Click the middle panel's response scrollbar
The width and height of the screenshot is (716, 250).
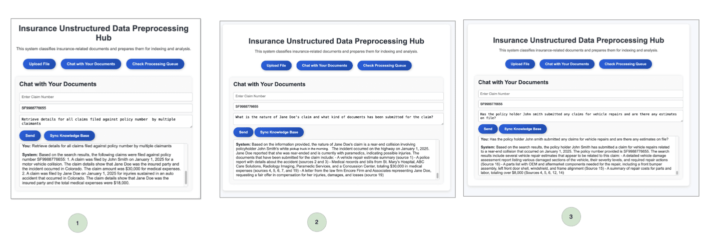pyautogui.click(x=437, y=175)
